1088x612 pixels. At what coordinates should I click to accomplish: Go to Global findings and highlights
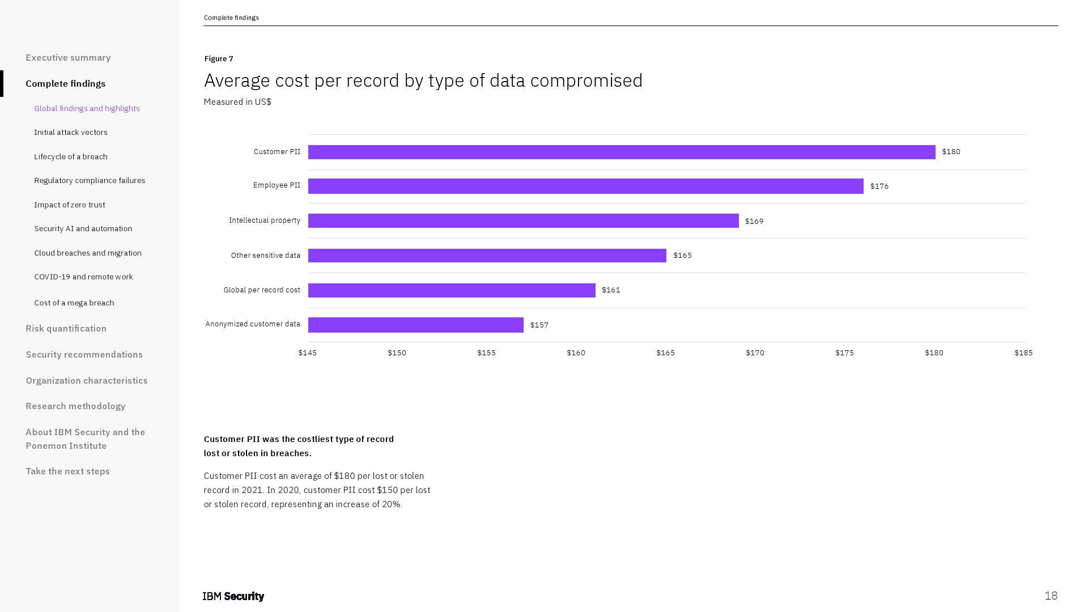87,108
